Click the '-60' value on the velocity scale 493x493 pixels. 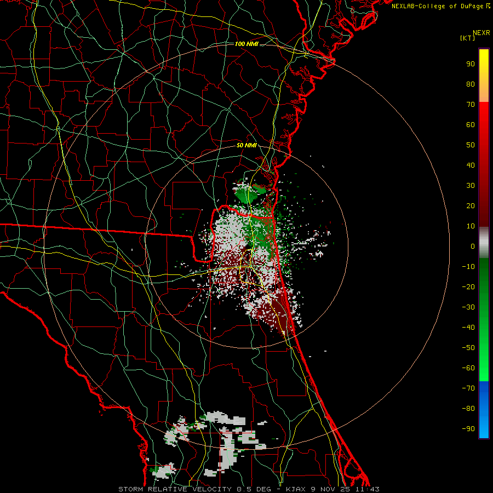click(468, 368)
